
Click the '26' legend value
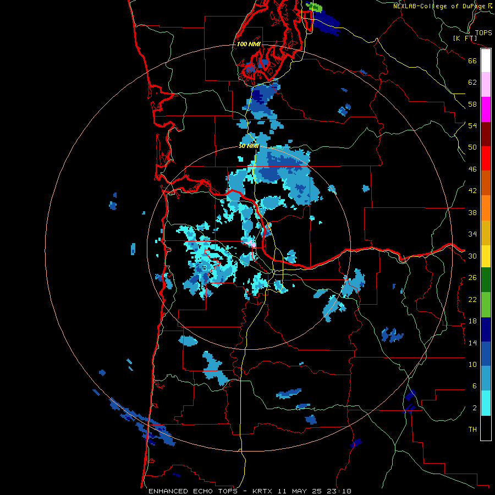472,278
